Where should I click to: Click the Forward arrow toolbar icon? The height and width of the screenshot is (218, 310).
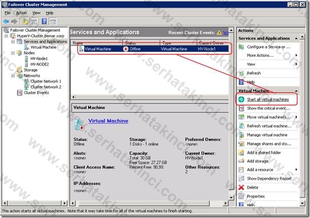pyautogui.click(x=14, y=21)
